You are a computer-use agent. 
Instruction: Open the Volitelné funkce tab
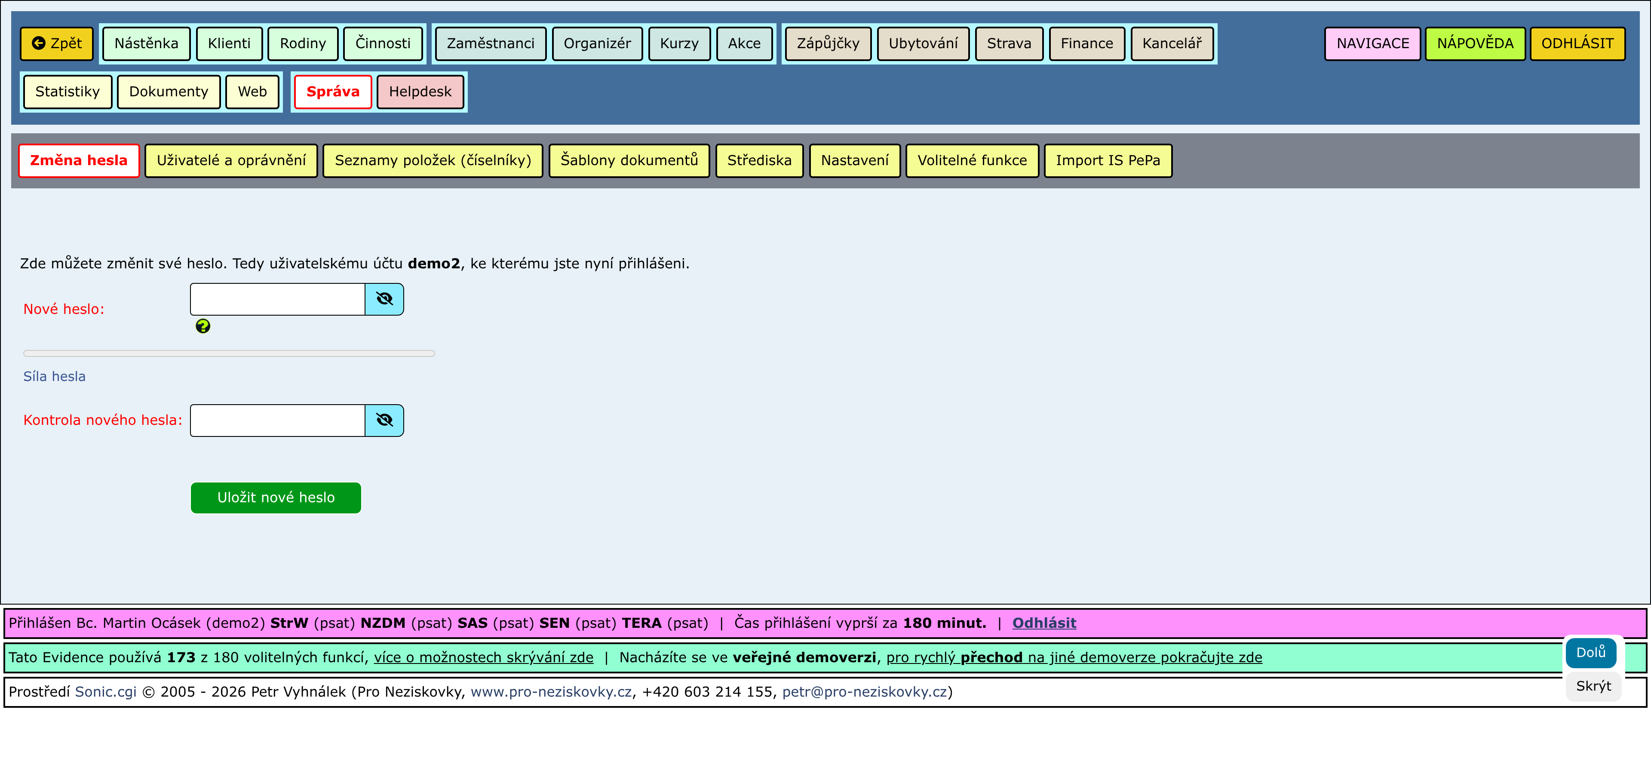[x=972, y=160]
